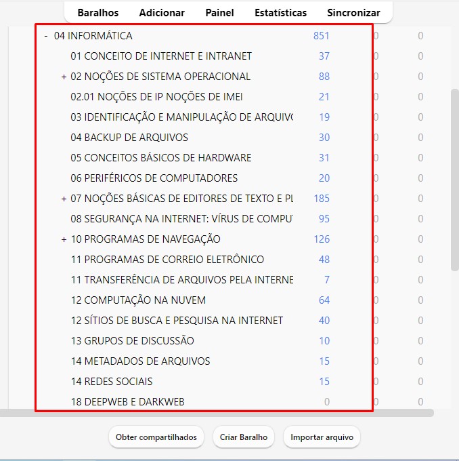
Task: Click the 20 count for PERIFÉRICOS DE COMPUTADORES
Action: coord(324,178)
